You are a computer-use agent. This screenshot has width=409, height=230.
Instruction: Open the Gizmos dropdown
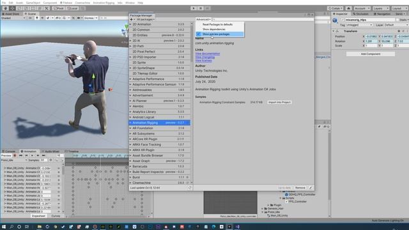coord(91,18)
